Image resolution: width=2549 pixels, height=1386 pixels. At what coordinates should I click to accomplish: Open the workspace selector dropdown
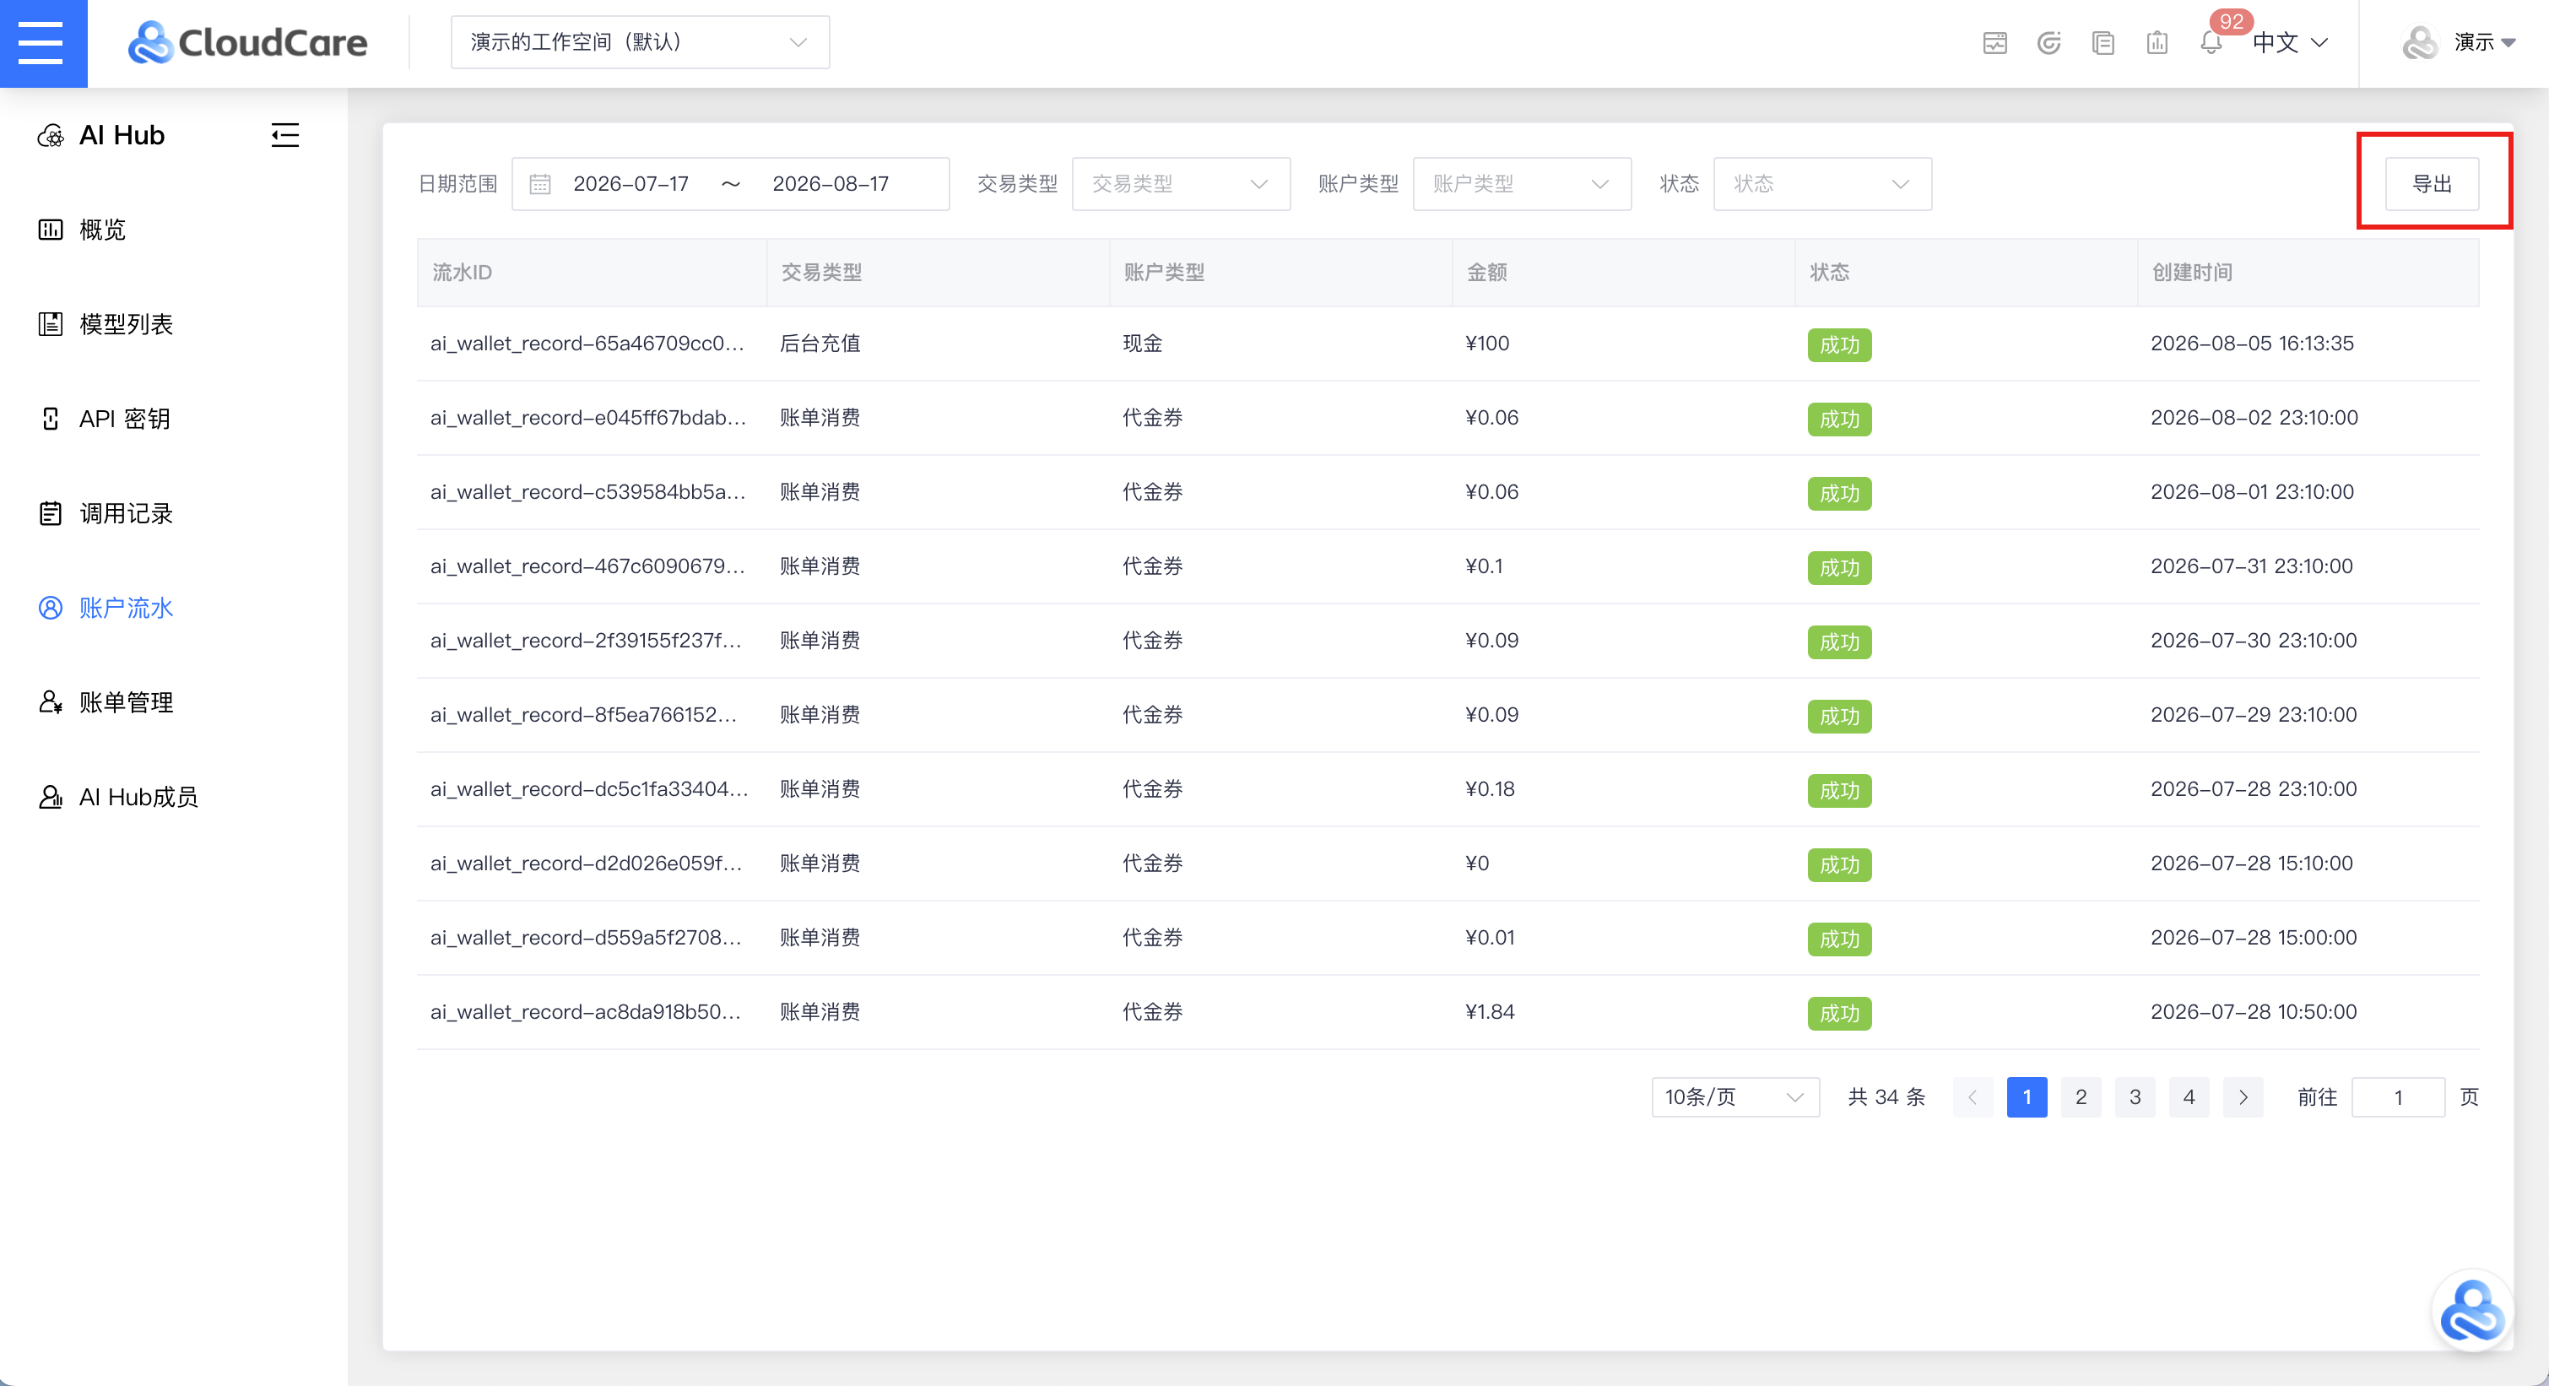click(639, 42)
